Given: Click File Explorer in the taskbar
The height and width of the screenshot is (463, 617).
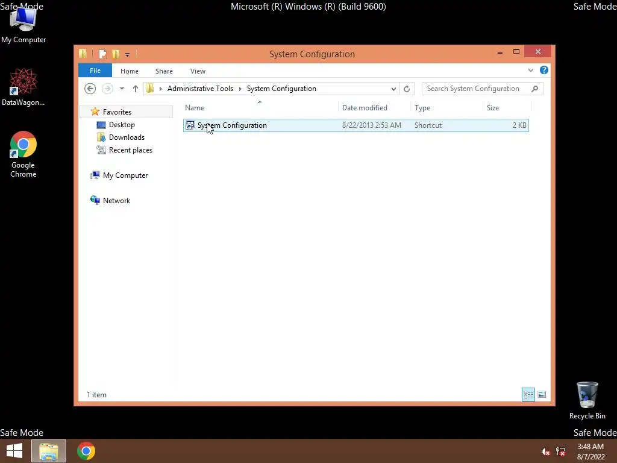Looking at the screenshot, I should point(49,451).
